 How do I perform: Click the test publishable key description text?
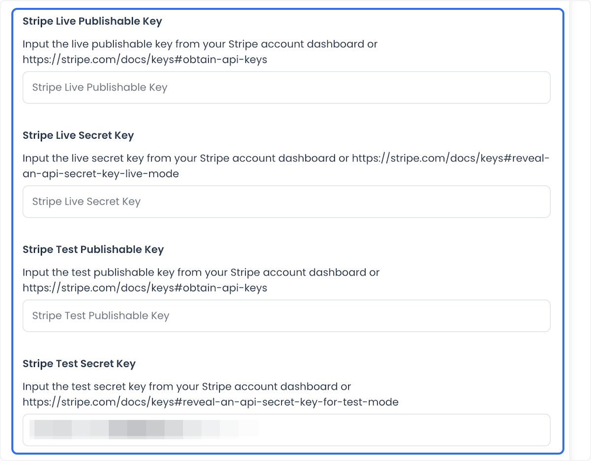click(201, 280)
